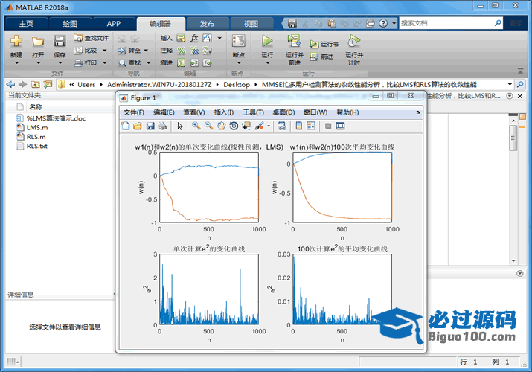Click the fx insert function icon
Viewport: 532px width, 372px height.
[194, 38]
